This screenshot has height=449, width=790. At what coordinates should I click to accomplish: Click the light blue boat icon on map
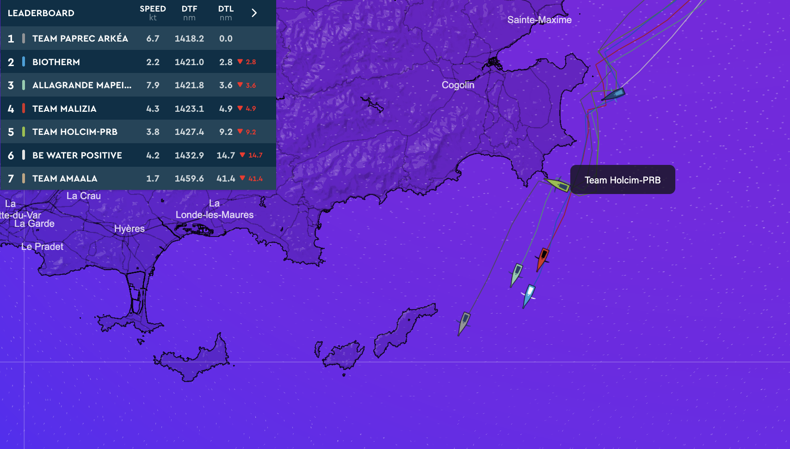[528, 296]
